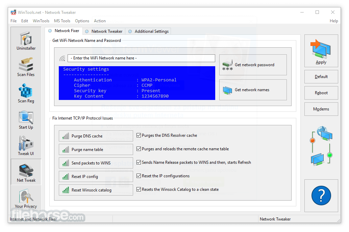Click the Modems button
Viewport: 349px width, 232px height.
321,109
